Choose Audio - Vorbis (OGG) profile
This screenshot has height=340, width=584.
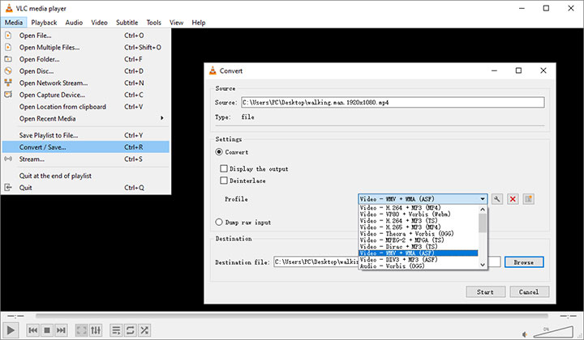(419, 266)
